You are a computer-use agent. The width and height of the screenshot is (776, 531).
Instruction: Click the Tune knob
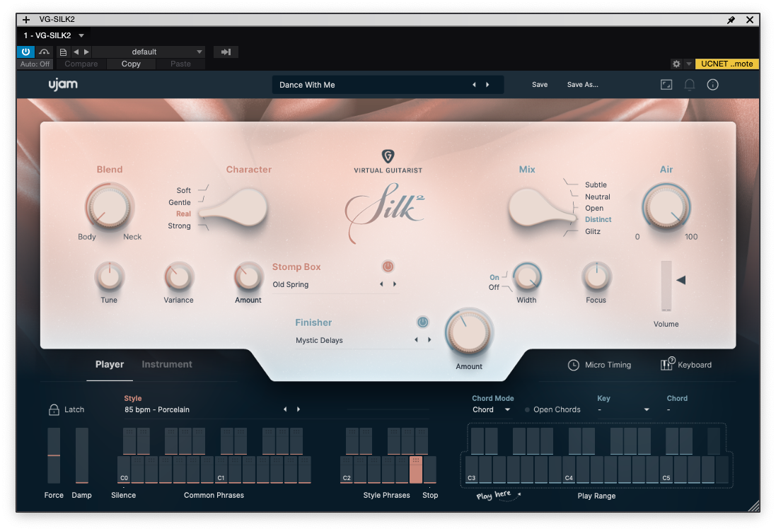coord(110,276)
